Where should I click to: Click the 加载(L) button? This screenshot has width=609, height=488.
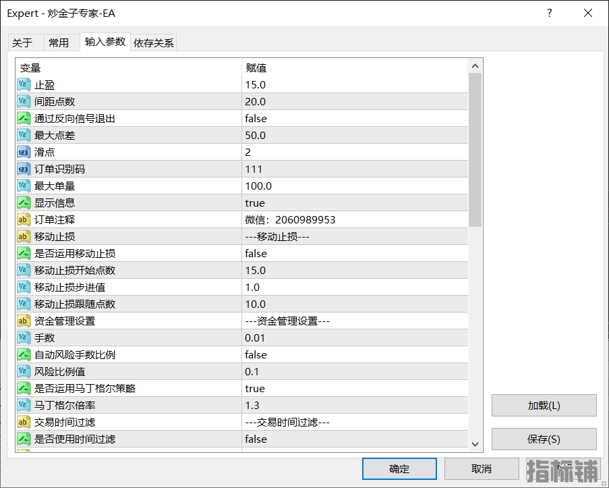(x=544, y=406)
